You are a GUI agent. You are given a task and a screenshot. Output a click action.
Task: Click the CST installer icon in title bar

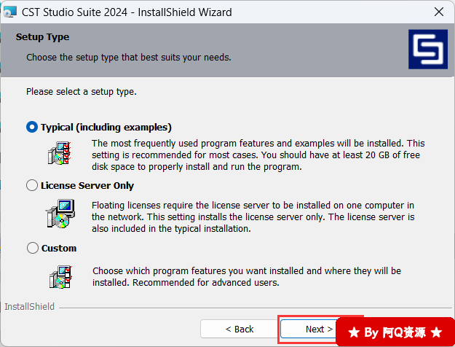tap(9, 12)
